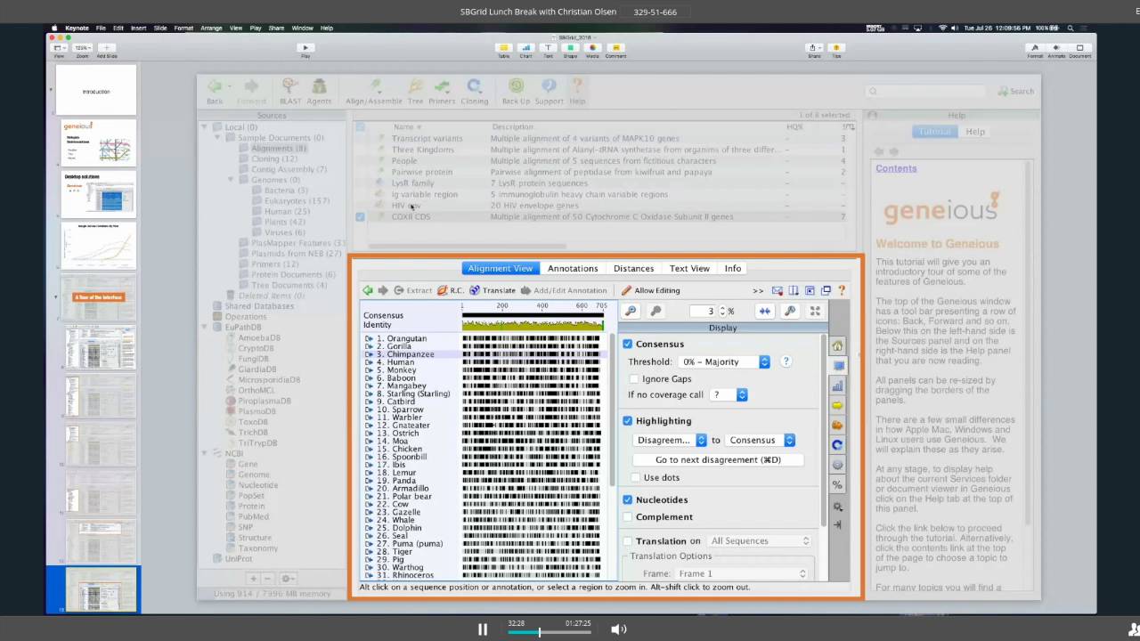Switch to the Annotations tab
Viewport: 1140px width, 641px height.
pyautogui.click(x=573, y=268)
